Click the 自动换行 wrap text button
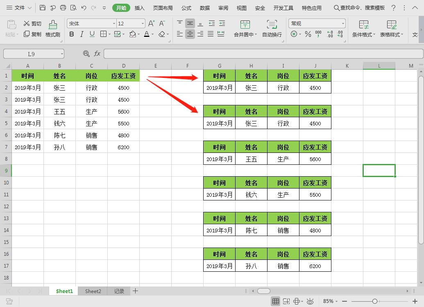Screen dimensions: 424x307 [x=272, y=29]
